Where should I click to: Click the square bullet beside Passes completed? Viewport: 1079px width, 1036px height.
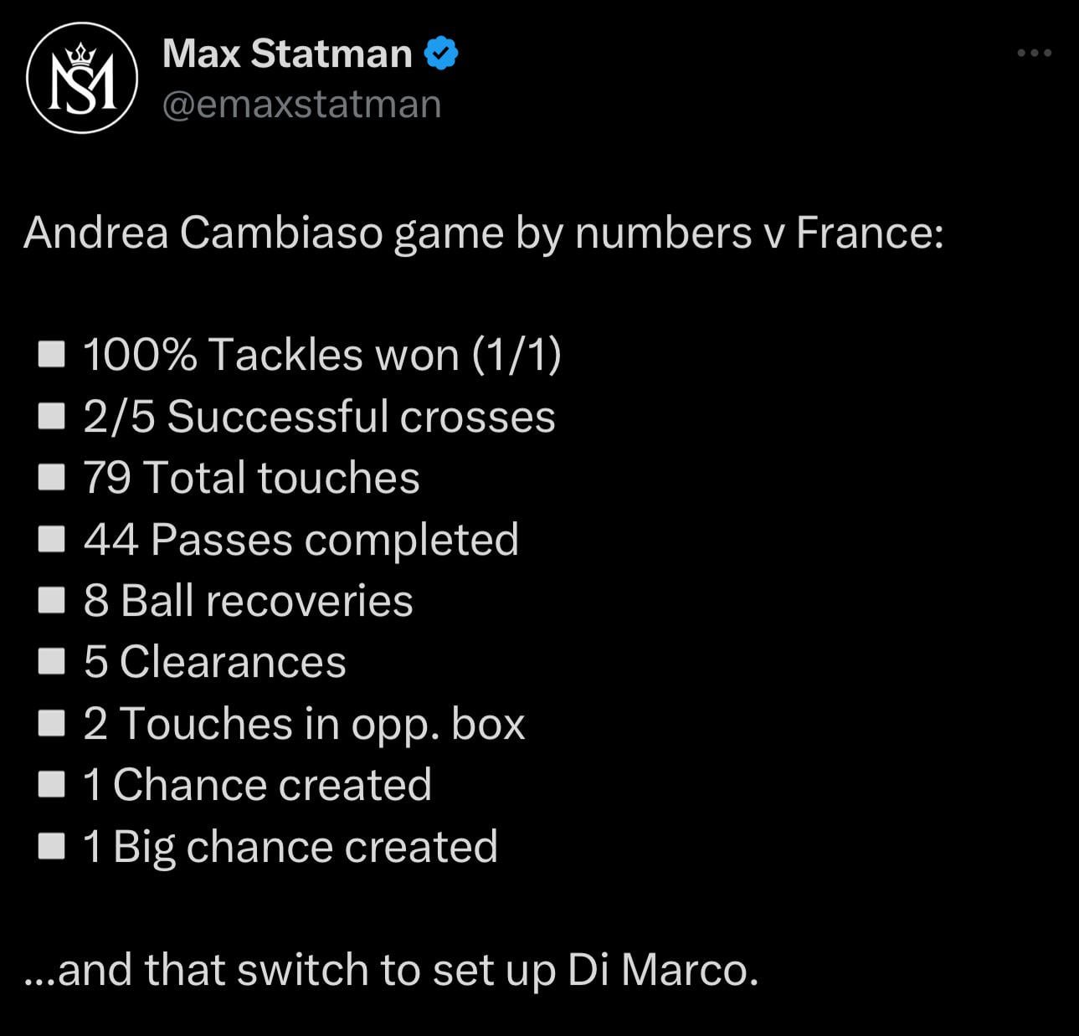(52, 539)
